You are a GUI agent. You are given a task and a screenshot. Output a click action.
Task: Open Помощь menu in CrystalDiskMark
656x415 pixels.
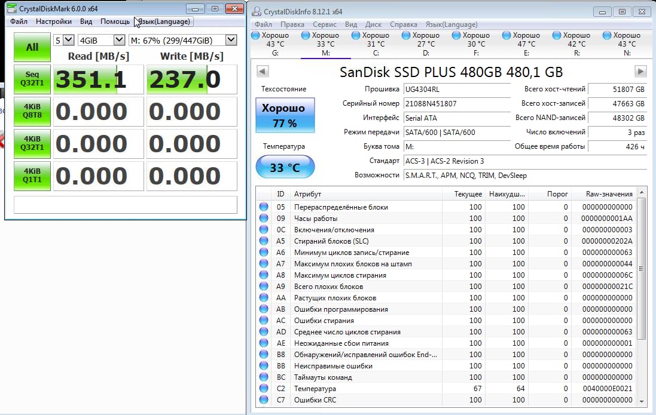point(115,21)
